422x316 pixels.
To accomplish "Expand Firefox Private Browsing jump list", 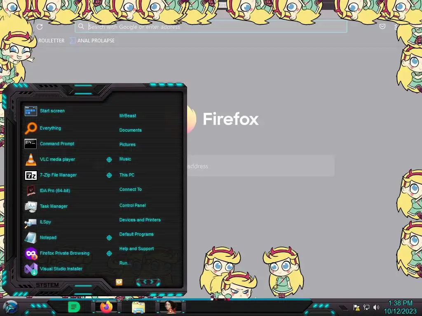I will pyautogui.click(x=109, y=253).
